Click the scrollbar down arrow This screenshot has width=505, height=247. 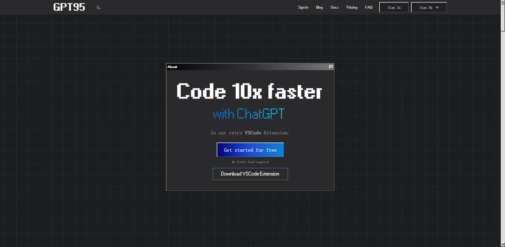click(x=503, y=244)
